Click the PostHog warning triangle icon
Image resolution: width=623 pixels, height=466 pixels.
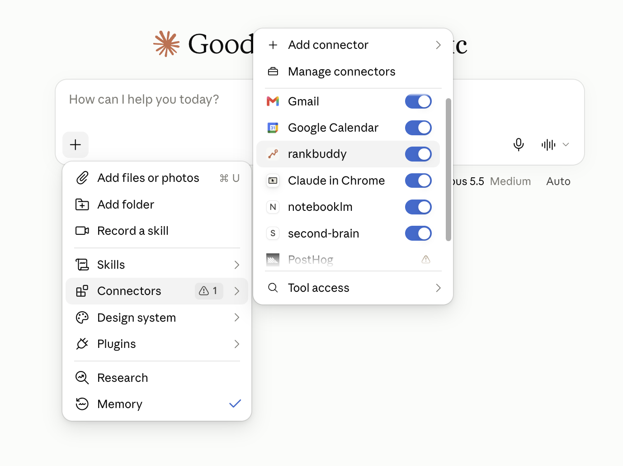tap(426, 259)
